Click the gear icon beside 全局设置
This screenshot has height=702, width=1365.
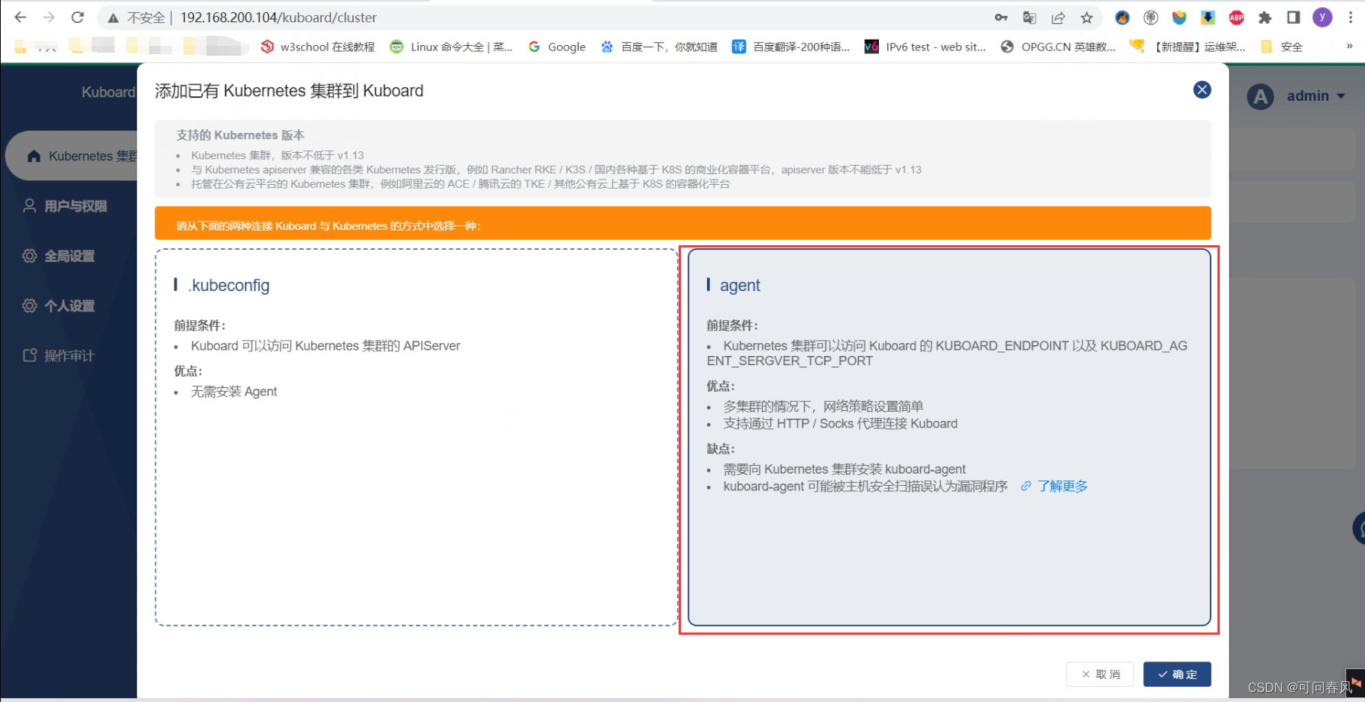(x=30, y=256)
